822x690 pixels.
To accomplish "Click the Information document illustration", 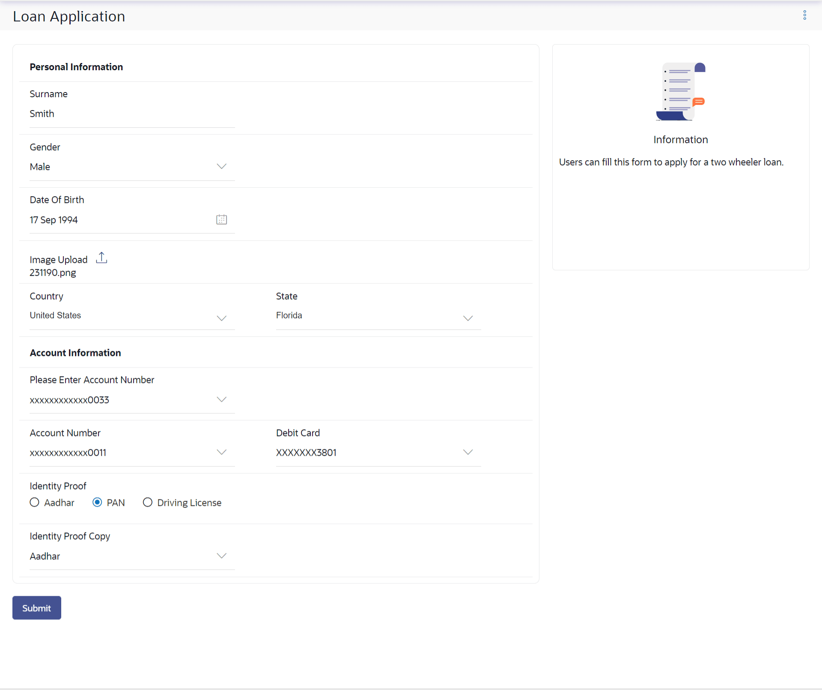I will pyautogui.click(x=680, y=92).
